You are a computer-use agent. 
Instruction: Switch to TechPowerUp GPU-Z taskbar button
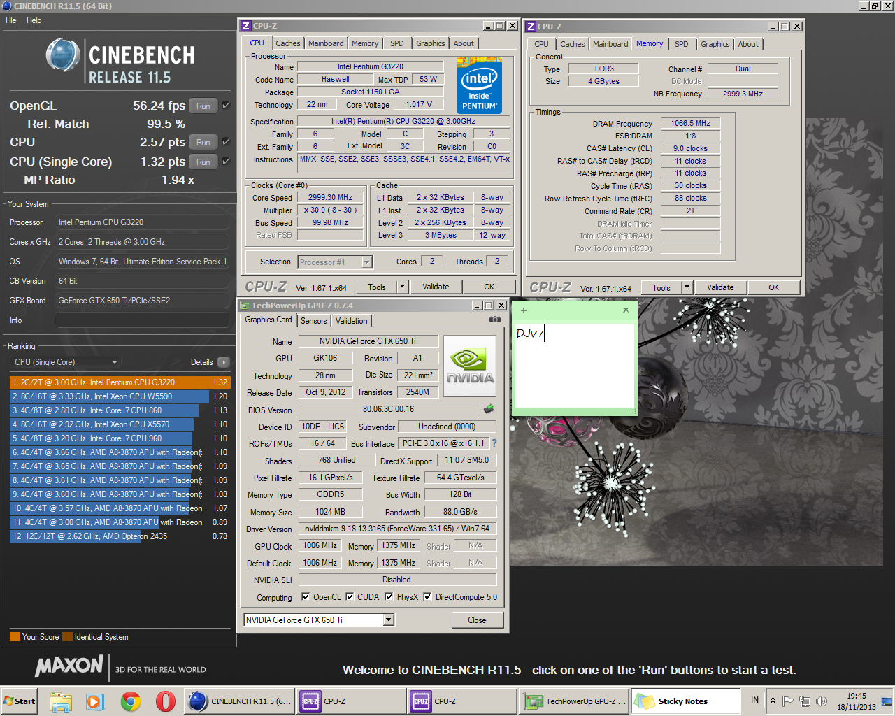click(x=575, y=701)
